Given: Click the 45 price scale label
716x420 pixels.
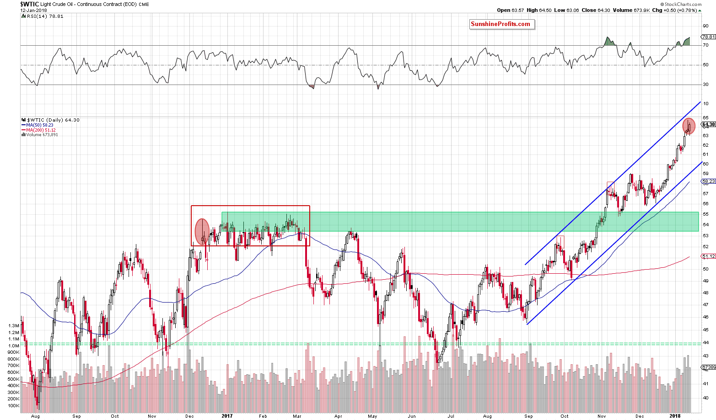Looking at the screenshot, I should (706, 330).
